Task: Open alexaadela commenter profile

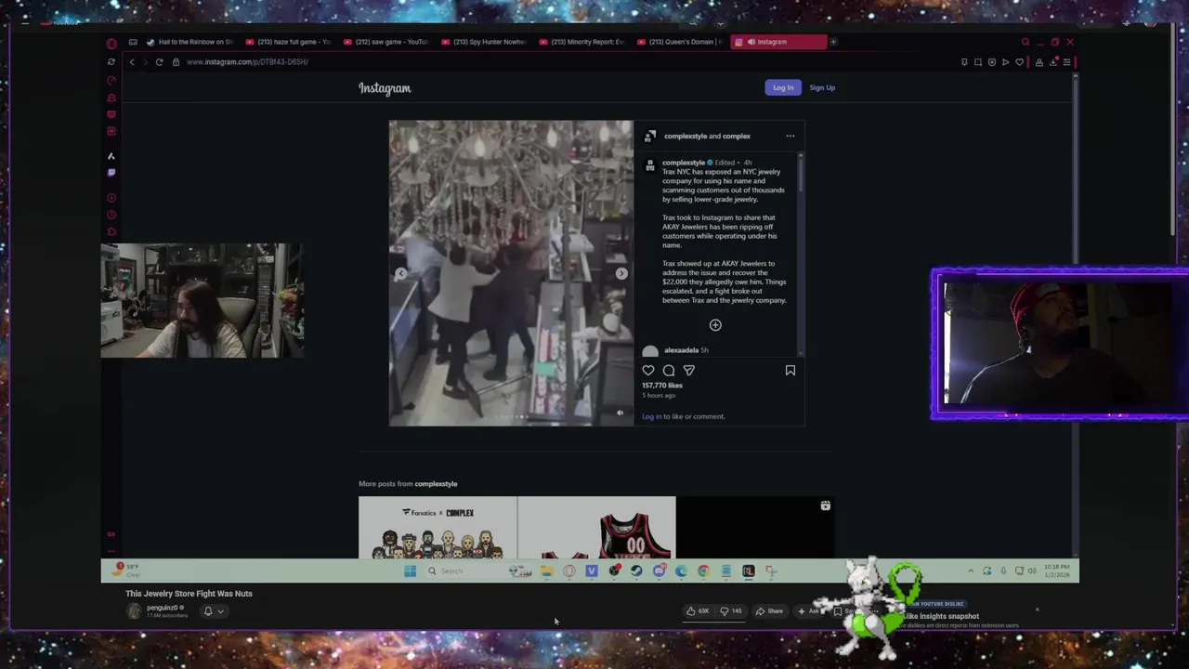Action: point(681,350)
